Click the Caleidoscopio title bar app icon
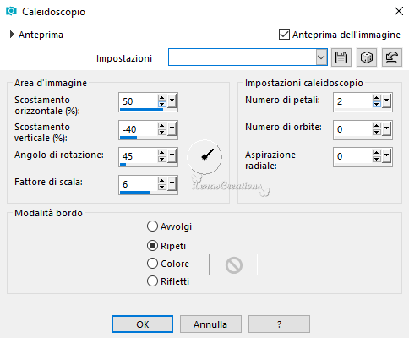This screenshot has width=409, height=338. click(x=11, y=11)
